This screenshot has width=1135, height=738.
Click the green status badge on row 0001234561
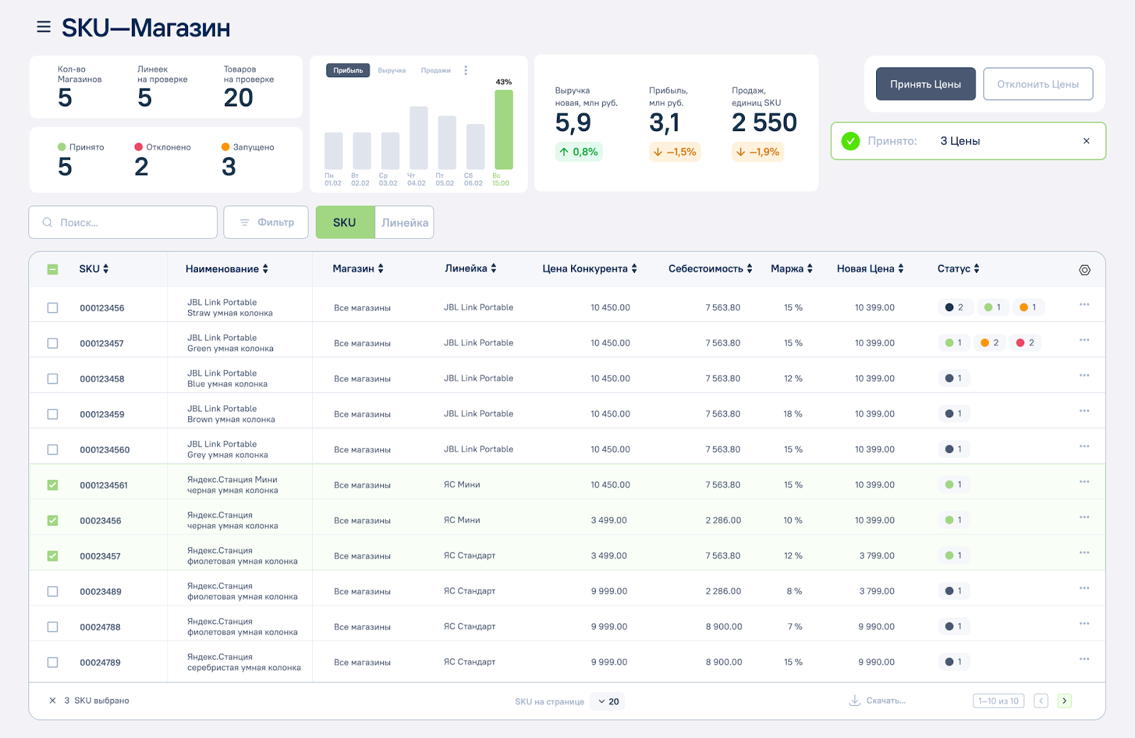pyautogui.click(x=953, y=484)
